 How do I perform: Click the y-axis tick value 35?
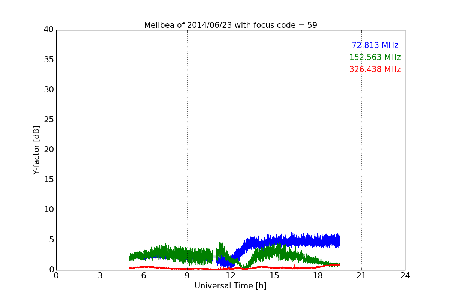point(49,60)
